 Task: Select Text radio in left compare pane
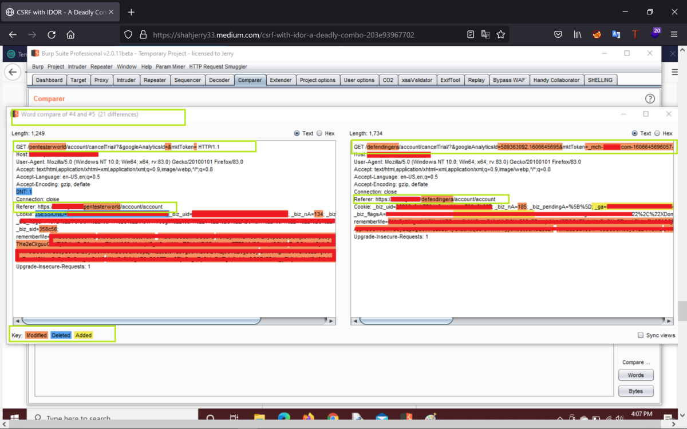[297, 133]
